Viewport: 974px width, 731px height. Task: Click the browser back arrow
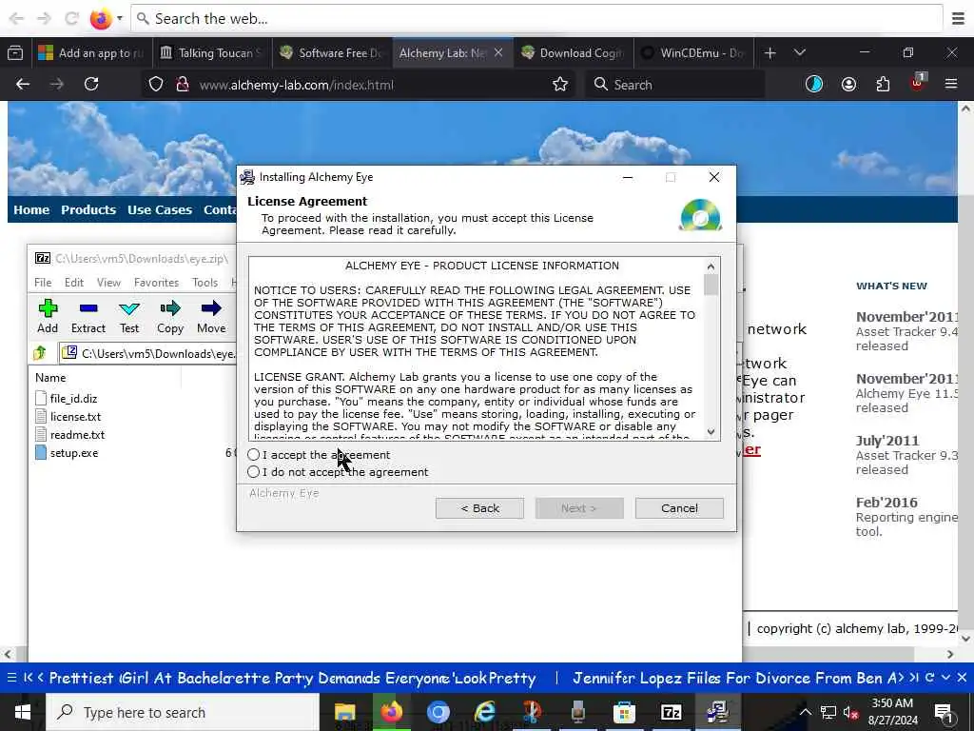23,84
